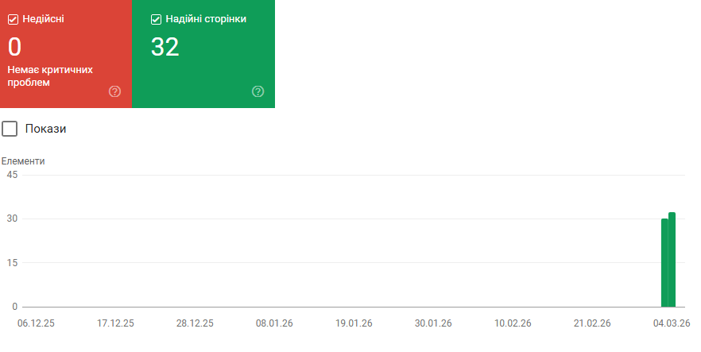Click the 21.02.26 date label
The height and width of the screenshot is (352, 701).
pyautogui.click(x=592, y=323)
